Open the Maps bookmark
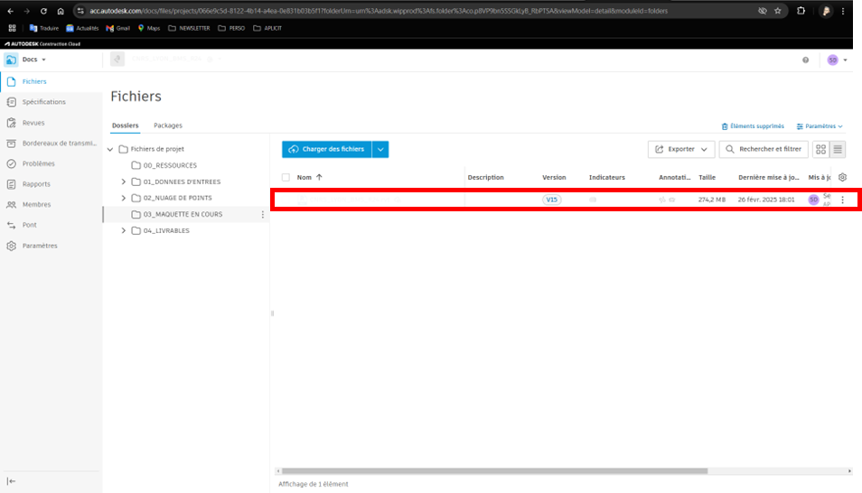The image size is (862, 493). pyautogui.click(x=148, y=28)
